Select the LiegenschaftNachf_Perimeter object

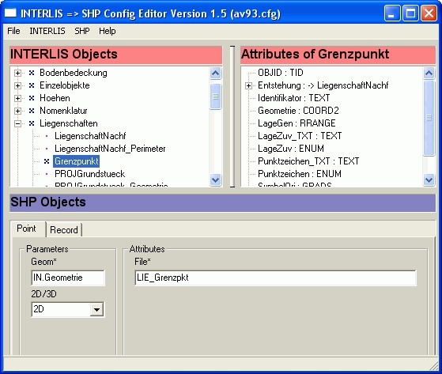(x=110, y=149)
